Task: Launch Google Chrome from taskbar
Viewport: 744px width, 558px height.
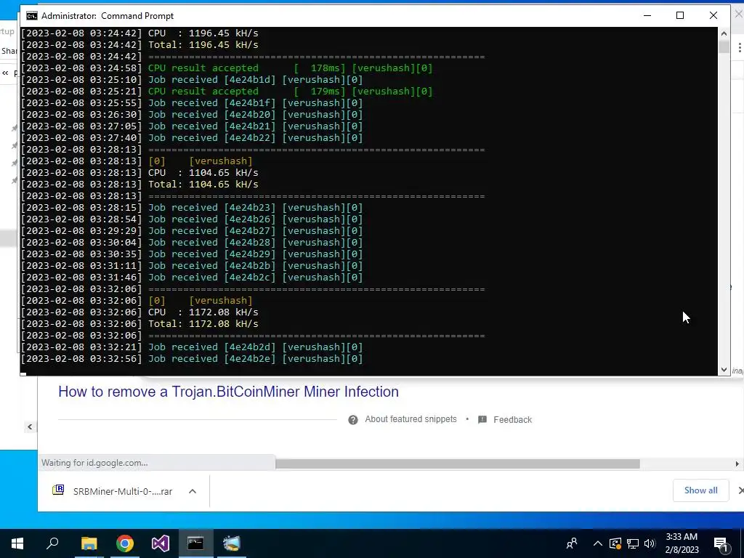Action: tap(125, 543)
